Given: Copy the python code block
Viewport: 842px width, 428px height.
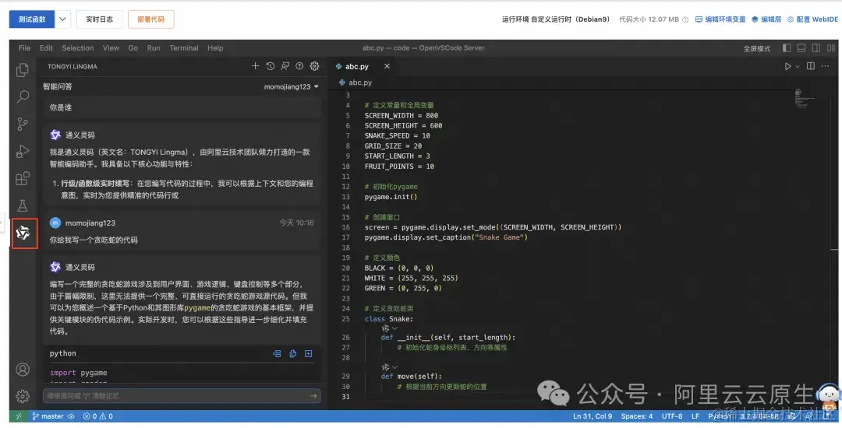Looking at the screenshot, I should point(292,353).
